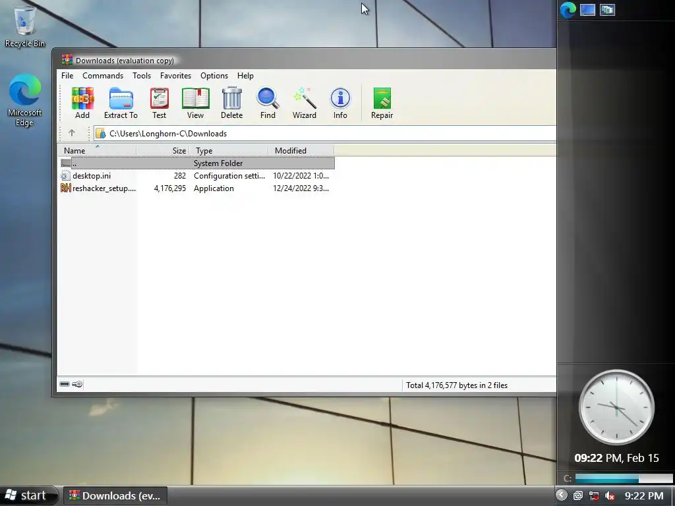Go up one folder level arrow
675x506 pixels.
point(71,133)
